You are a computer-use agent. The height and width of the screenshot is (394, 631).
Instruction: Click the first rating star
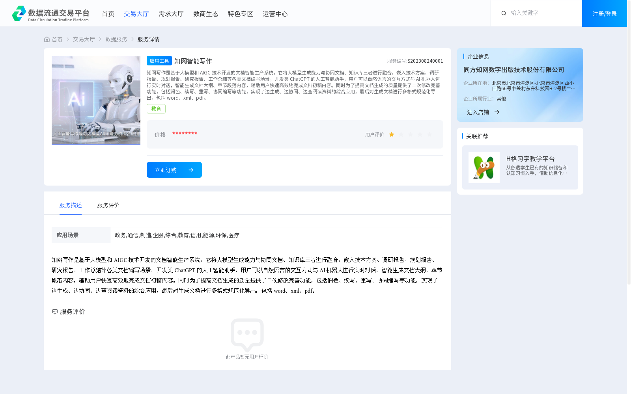pos(392,134)
